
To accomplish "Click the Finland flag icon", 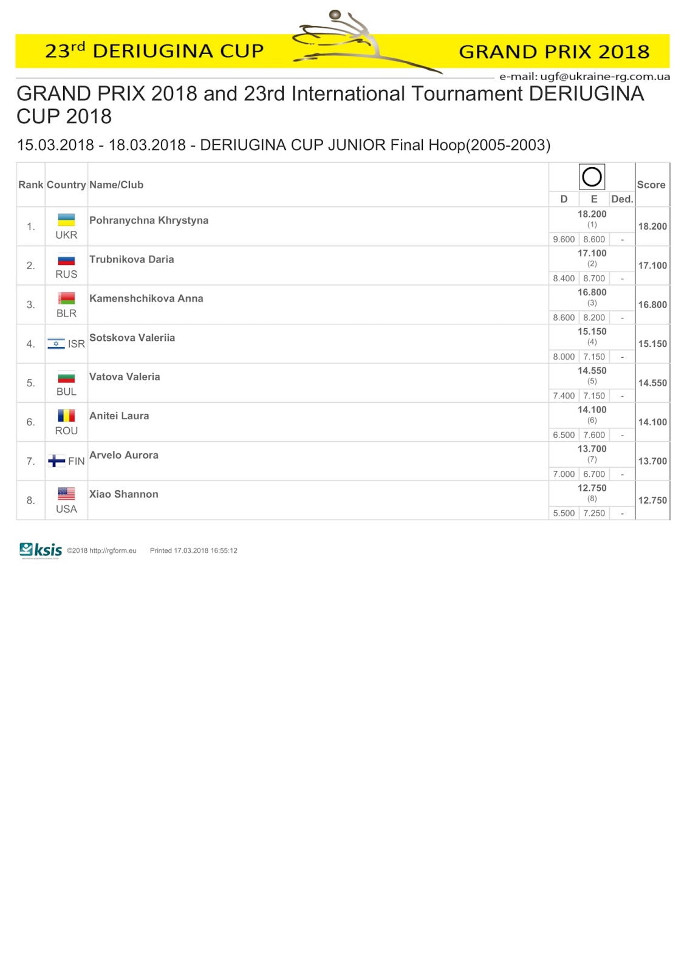I will click(x=56, y=461).
